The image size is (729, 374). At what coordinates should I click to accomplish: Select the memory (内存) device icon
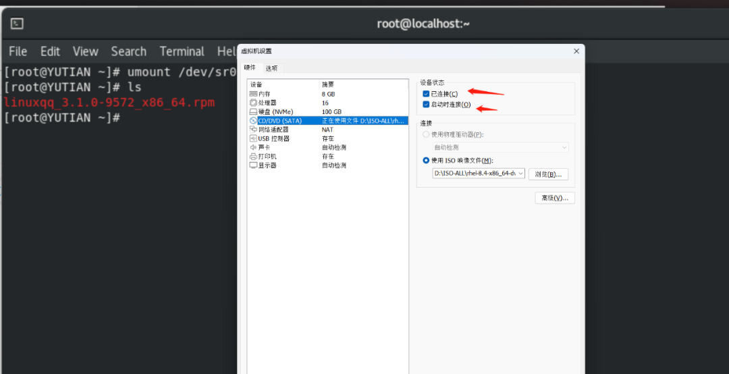[253, 94]
